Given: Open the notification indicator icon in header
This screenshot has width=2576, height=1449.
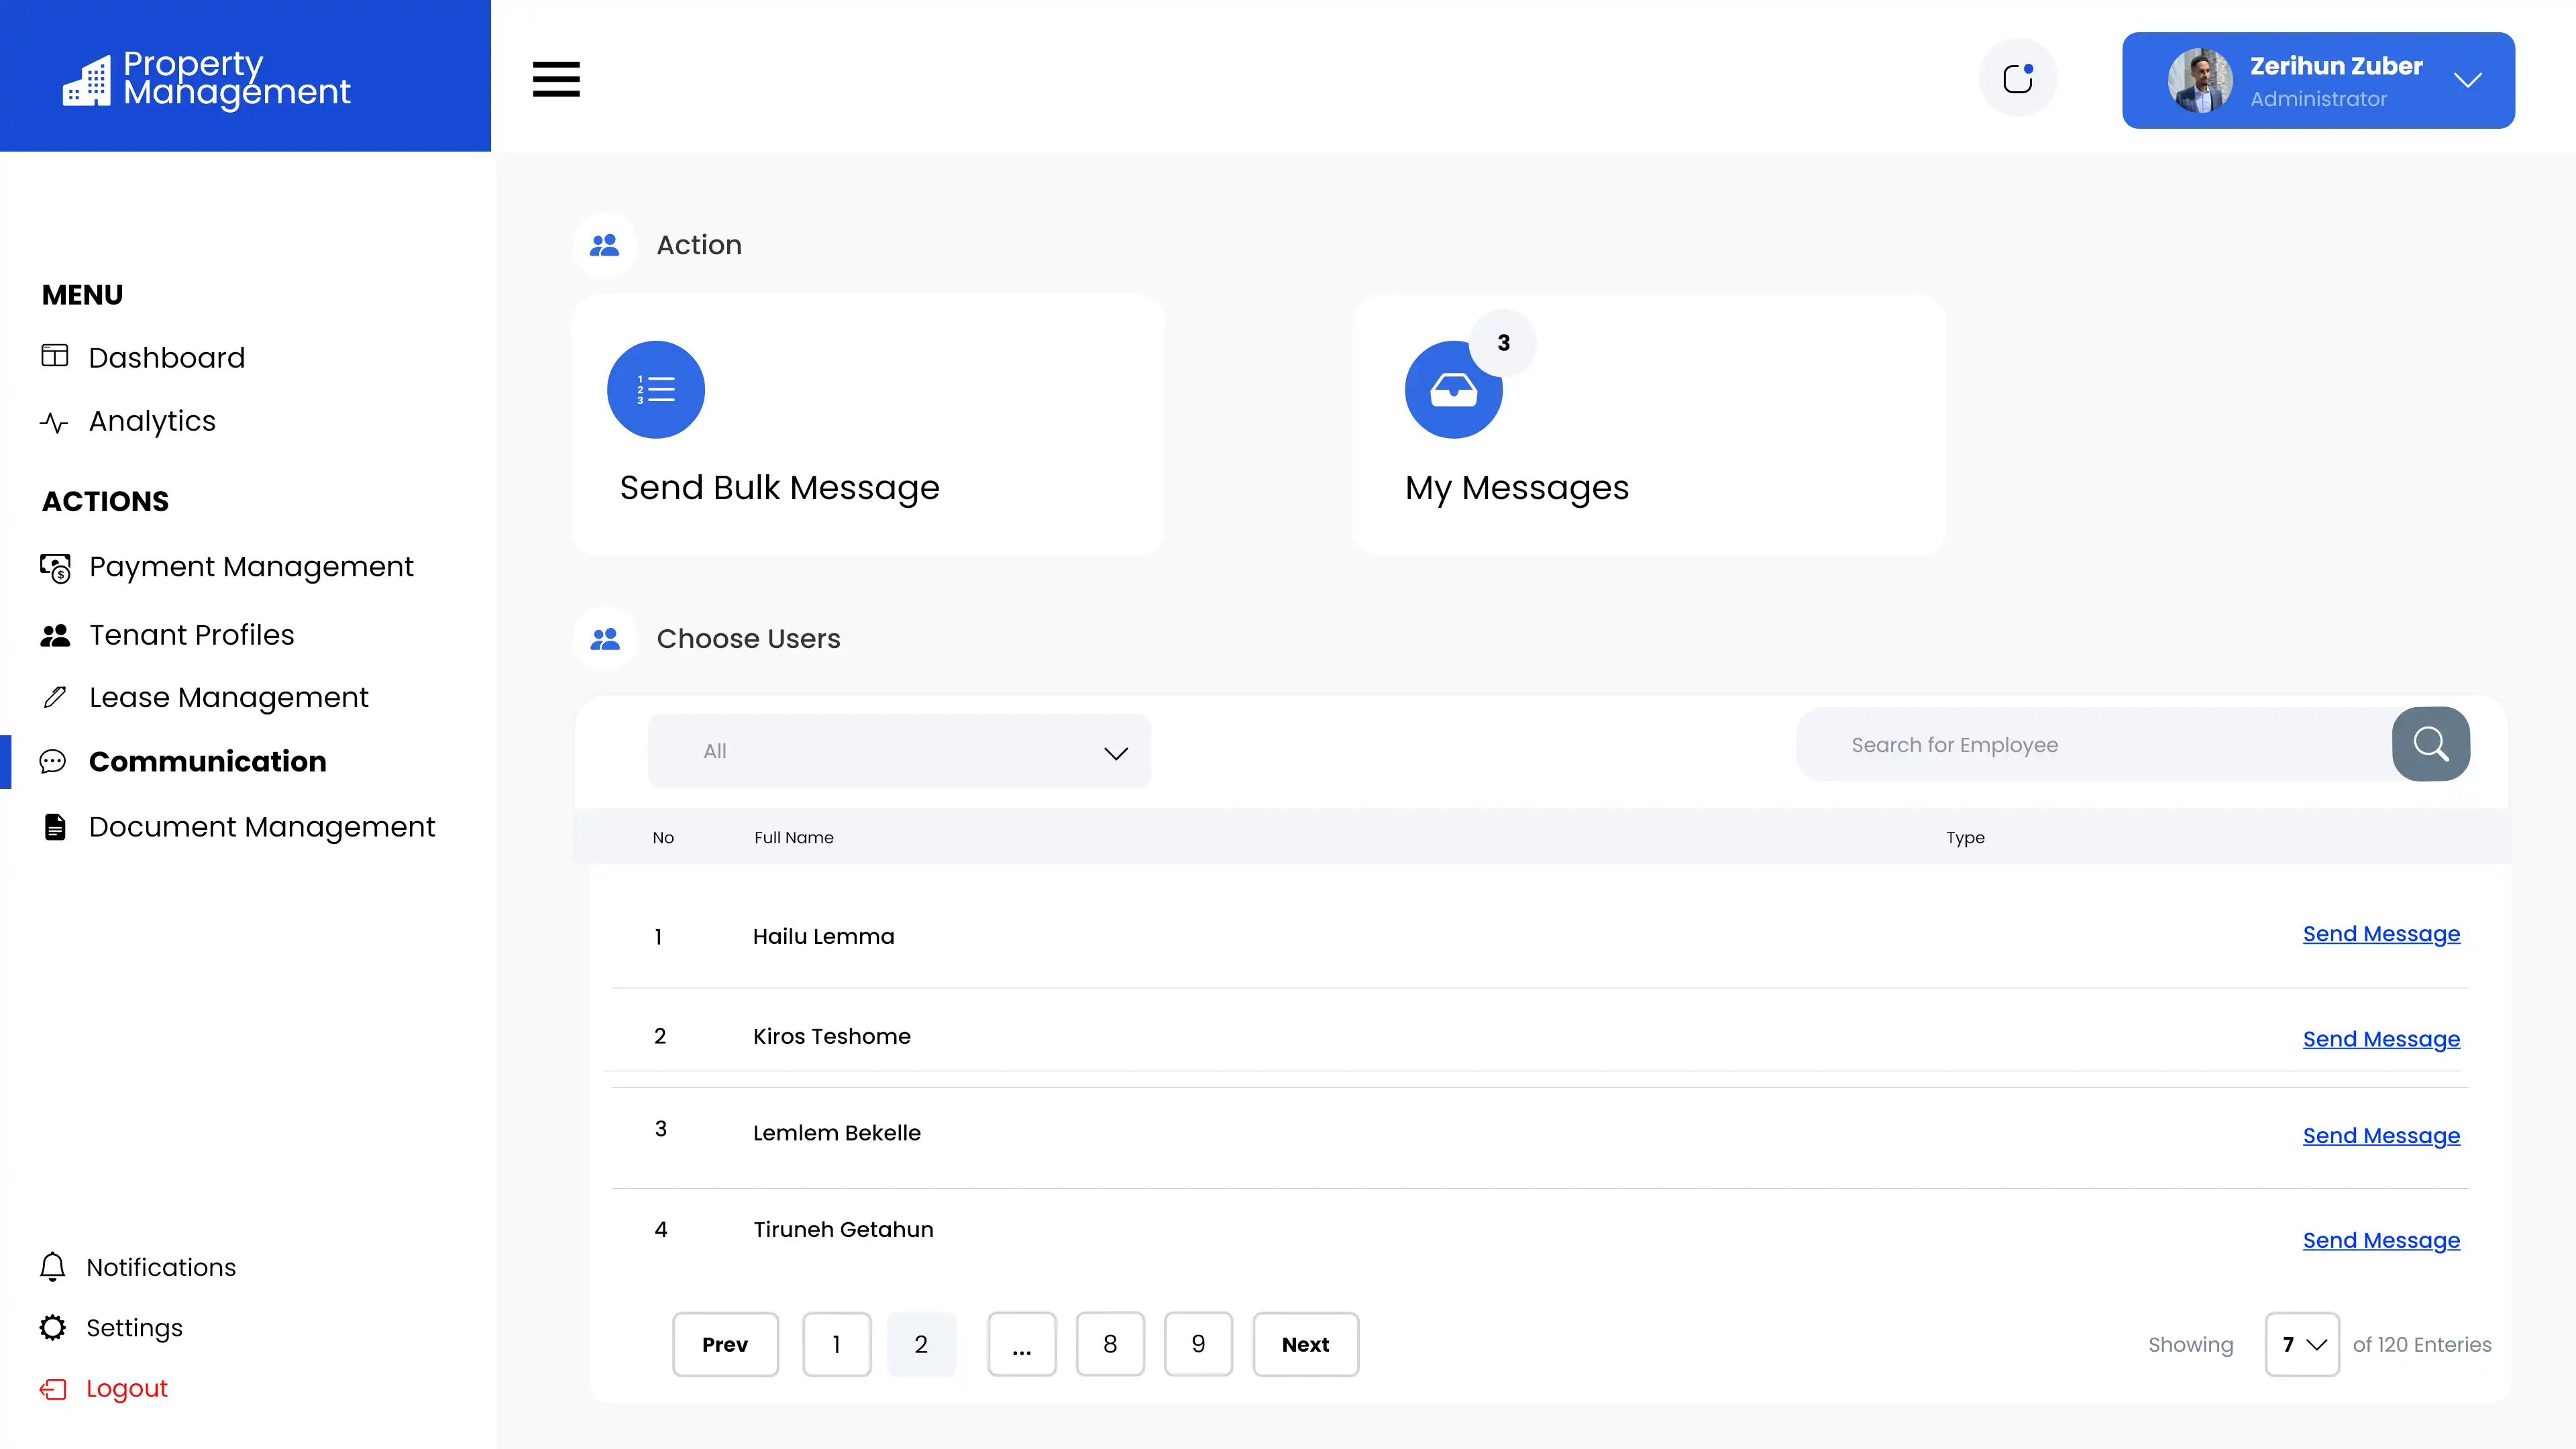Looking at the screenshot, I should click(2018, 78).
